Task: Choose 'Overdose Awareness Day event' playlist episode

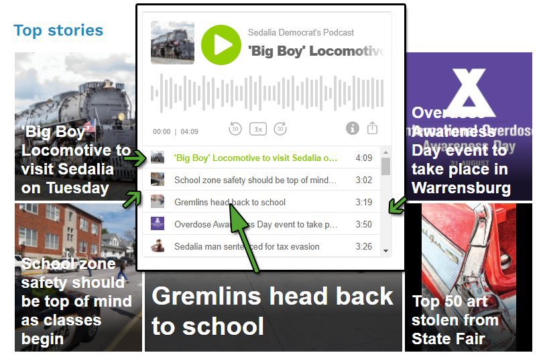Action: (x=261, y=224)
